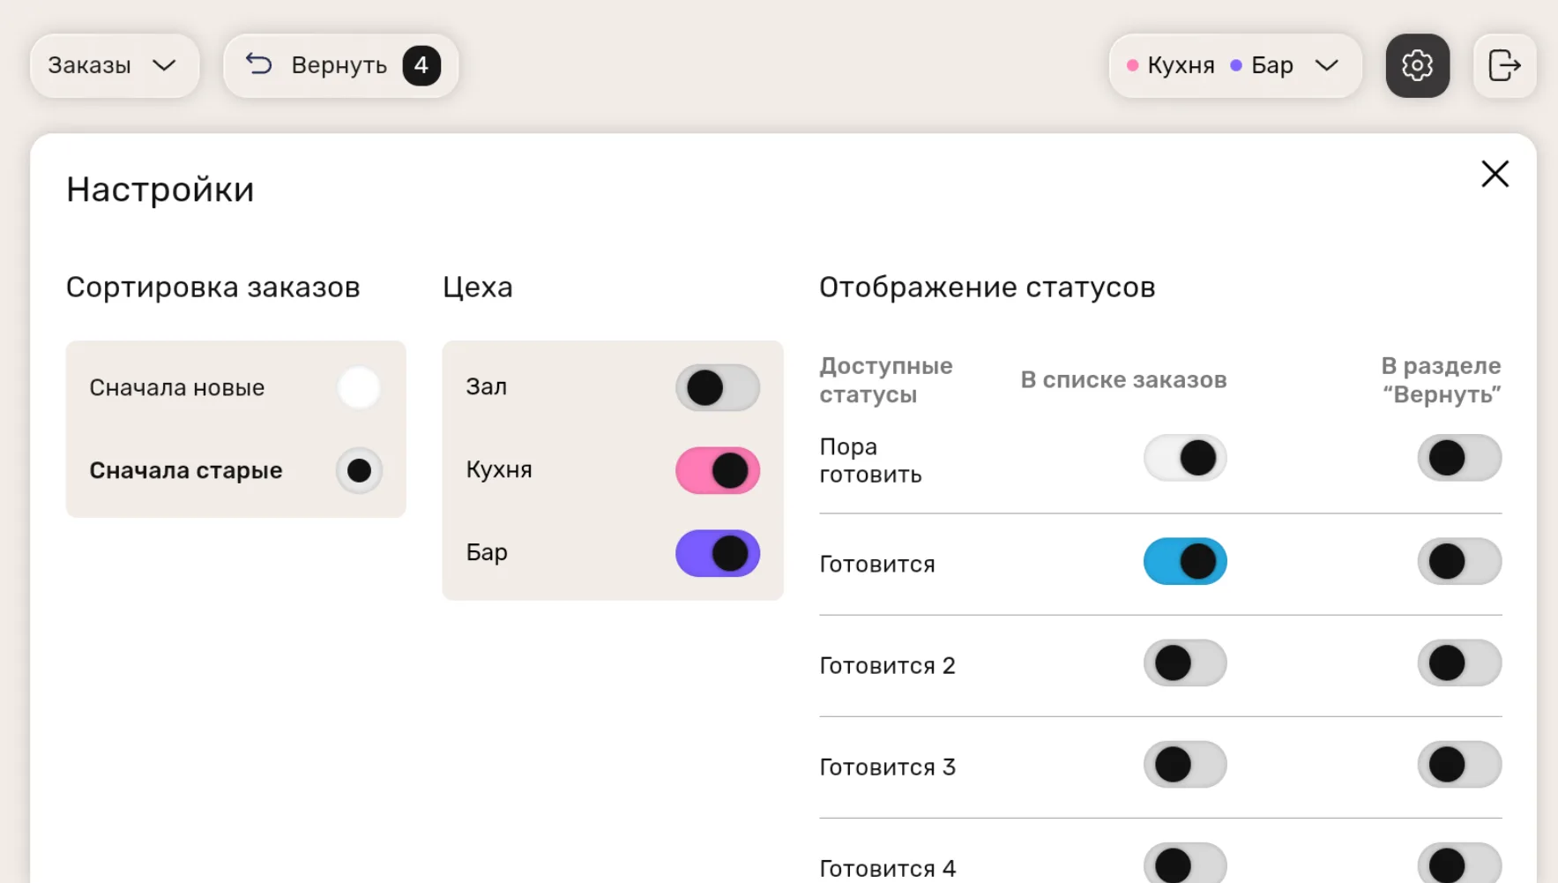Click the Сначала новые label
The height and width of the screenshot is (883, 1558).
tap(176, 387)
